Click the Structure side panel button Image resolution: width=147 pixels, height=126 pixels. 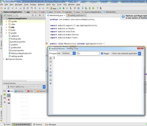[1, 32]
